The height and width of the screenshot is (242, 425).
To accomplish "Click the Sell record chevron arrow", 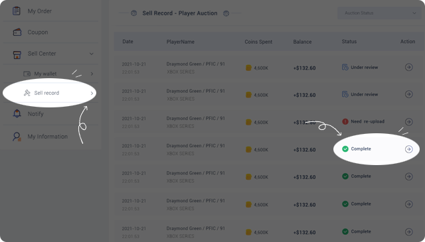I will (x=92, y=93).
